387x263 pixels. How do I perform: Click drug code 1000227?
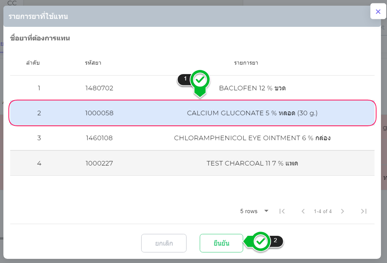point(99,163)
